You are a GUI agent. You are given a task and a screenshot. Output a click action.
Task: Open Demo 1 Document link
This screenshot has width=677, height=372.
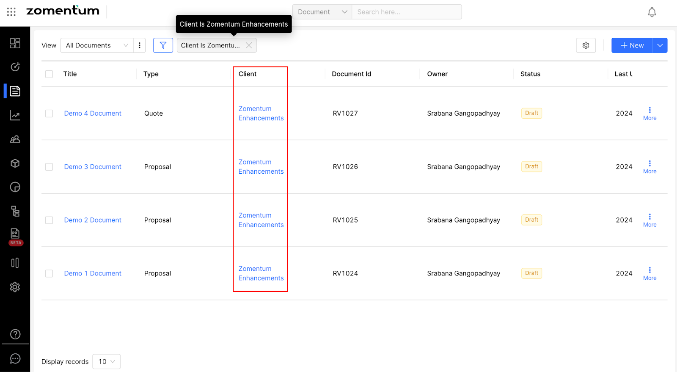click(x=93, y=274)
